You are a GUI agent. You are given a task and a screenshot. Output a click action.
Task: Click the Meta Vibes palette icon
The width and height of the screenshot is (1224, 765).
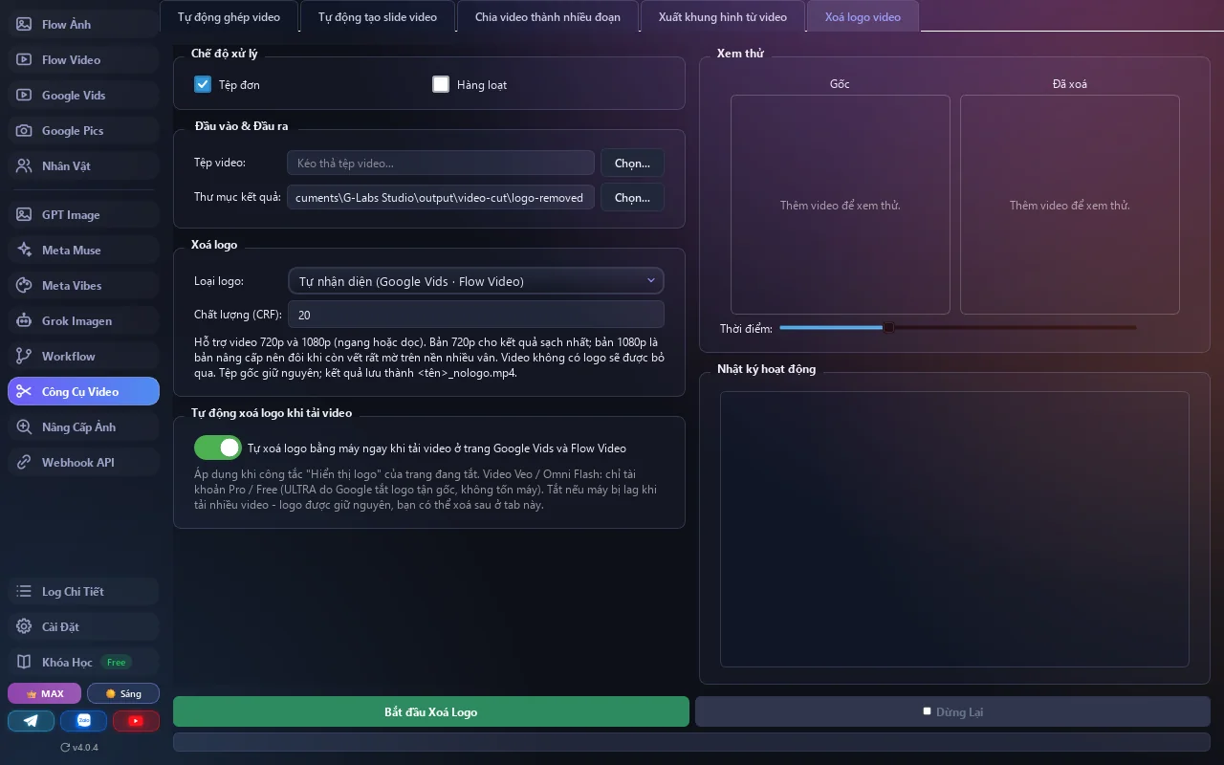(24, 286)
